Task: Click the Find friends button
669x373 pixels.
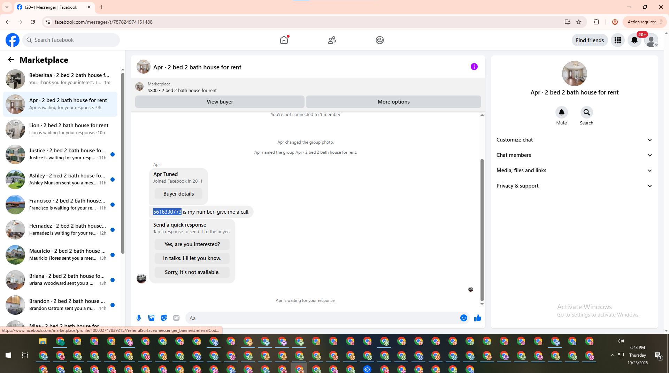Action: [x=590, y=40]
